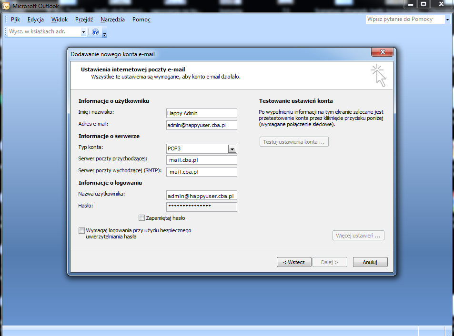The width and height of the screenshot is (454, 336).
Task: Click the Nazwa użytkownika input field
Action: coord(202,195)
